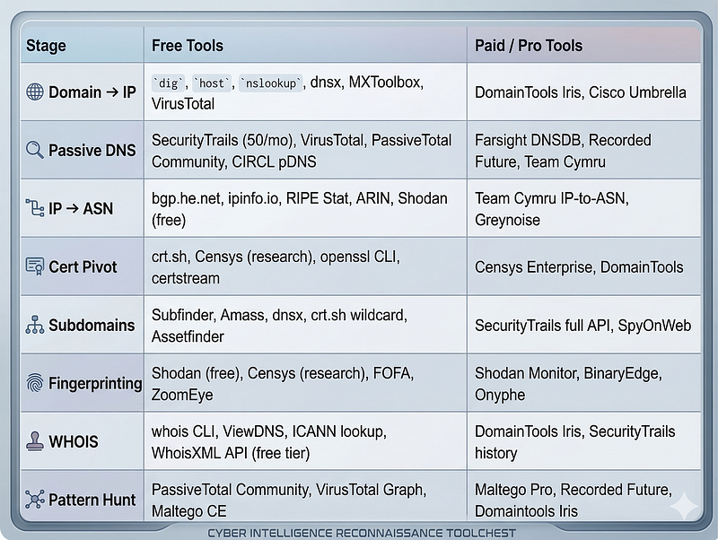Click Domaintools Iris in Pattern Hunt row

coord(526,511)
